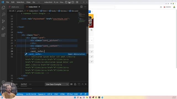Show more menus via title bar ellipsis

point(39,2)
